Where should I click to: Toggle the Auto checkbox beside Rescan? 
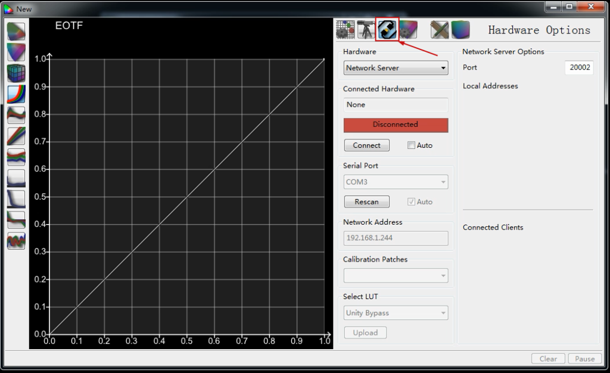tap(411, 201)
